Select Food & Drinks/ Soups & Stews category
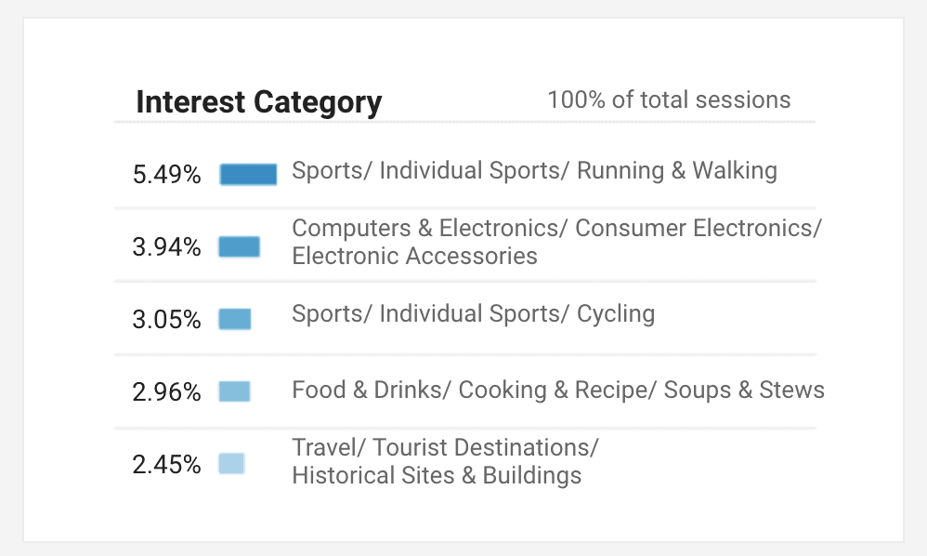Viewport: 927px width, 556px height. click(x=557, y=390)
